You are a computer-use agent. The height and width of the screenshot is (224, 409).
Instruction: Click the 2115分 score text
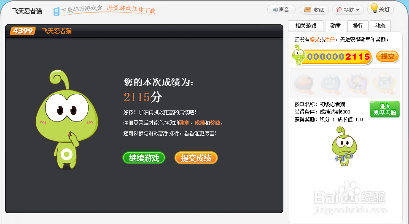[x=143, y=97]
